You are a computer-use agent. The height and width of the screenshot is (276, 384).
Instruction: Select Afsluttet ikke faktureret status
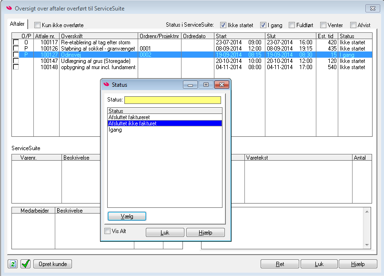(165, 123)
